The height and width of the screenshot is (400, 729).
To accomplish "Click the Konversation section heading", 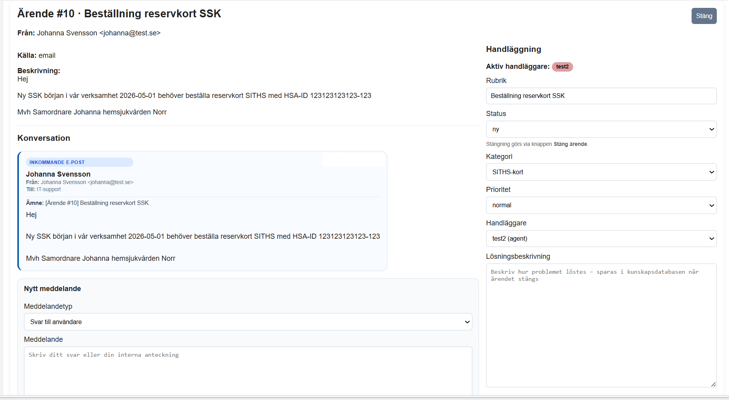I will tap(44, 138).
